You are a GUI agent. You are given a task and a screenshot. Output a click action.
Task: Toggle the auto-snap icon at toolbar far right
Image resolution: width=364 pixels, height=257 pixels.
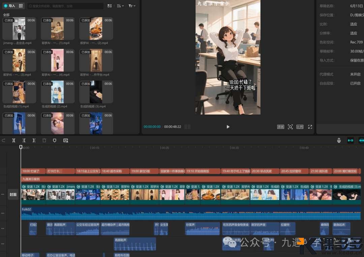click(361, 140)
